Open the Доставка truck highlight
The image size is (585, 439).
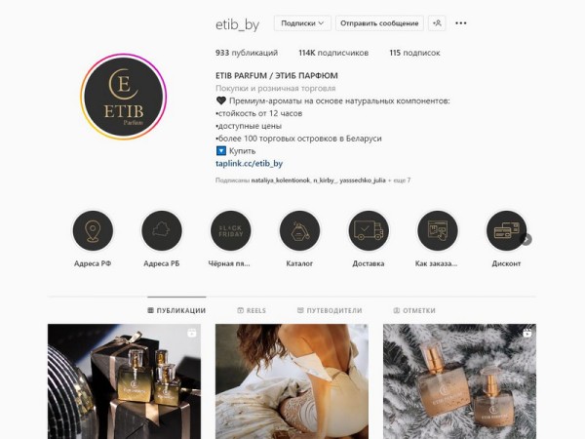click(x=369, y=230)
